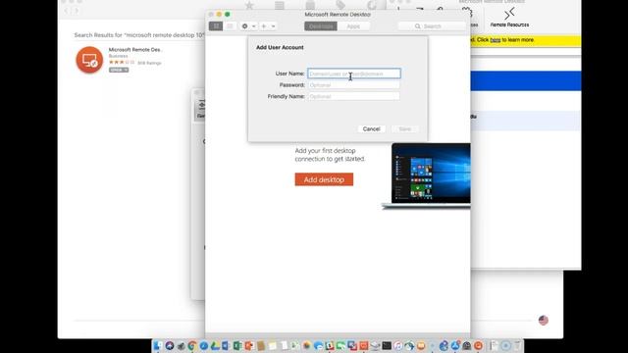Open Microsoft Word from the dock

coord(226,345)
